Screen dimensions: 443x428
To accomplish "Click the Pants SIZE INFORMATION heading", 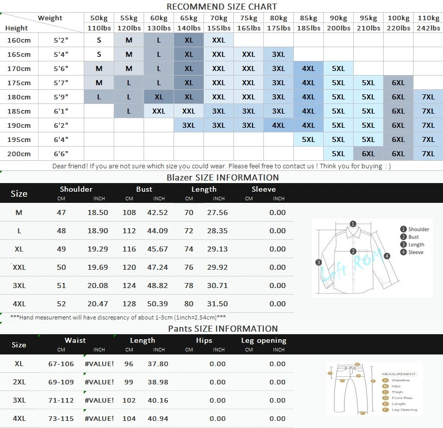I will coord(223,329).
